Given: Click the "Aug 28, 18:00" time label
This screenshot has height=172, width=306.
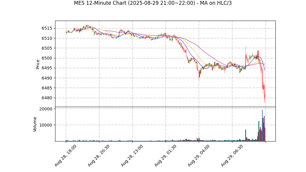Looking at the screenshot, I should [x=65, y=156].
